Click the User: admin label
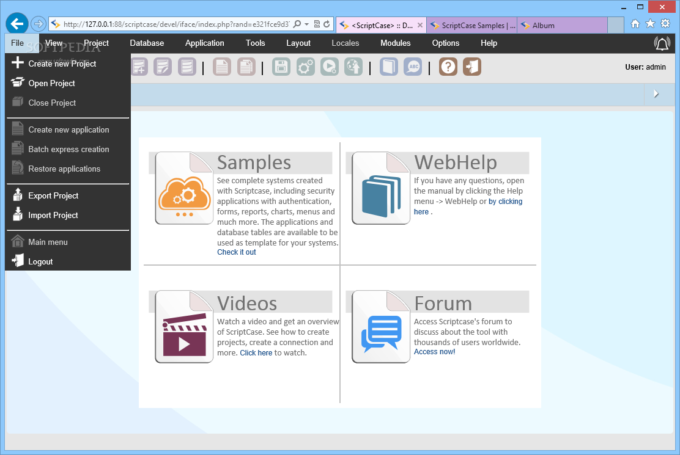The height and width of the screenshot is (455, 680). pyautogui.click(x=645, y=67)
